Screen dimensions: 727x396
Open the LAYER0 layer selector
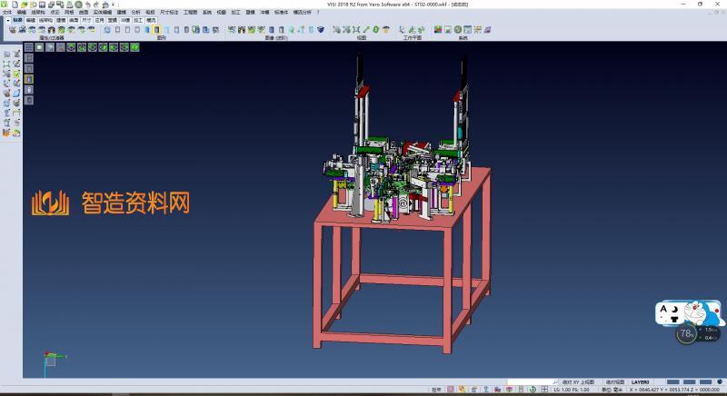pyautogui.click(x=641, y=382)
